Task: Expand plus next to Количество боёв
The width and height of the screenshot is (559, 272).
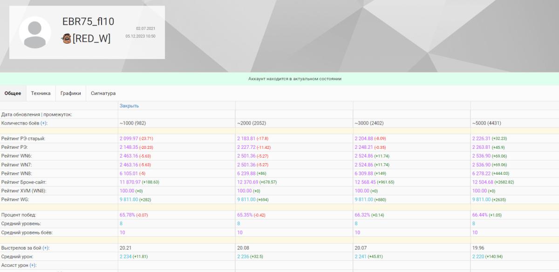Action: (x=44, y=123)
